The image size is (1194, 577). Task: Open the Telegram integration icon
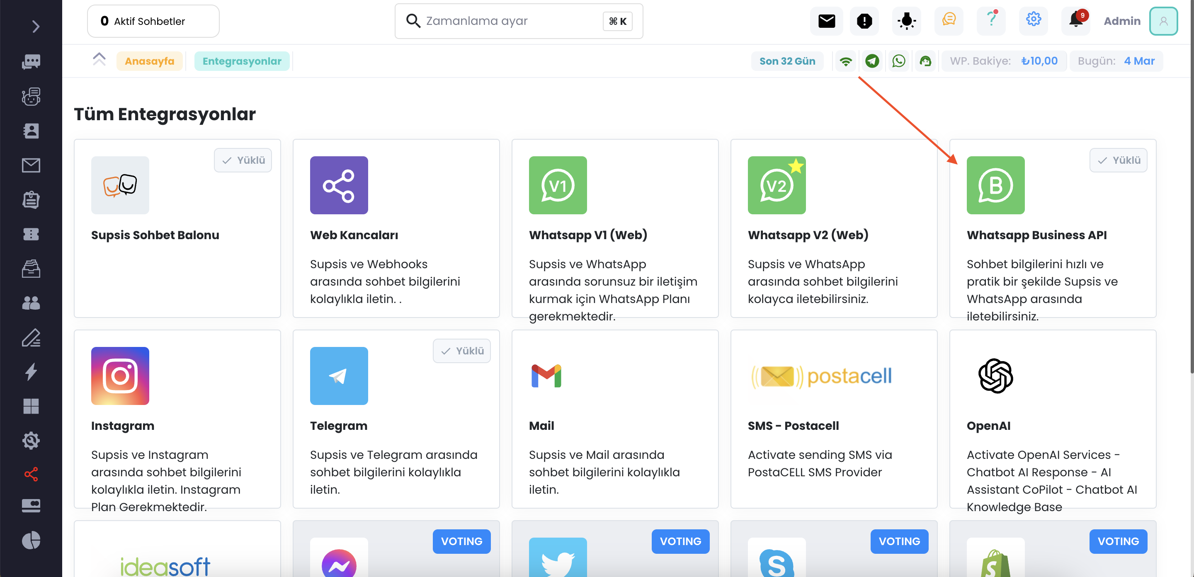[x=339, y=376]
